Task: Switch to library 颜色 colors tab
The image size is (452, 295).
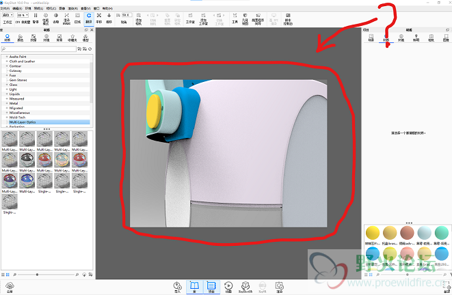Action: click(21, 38)
